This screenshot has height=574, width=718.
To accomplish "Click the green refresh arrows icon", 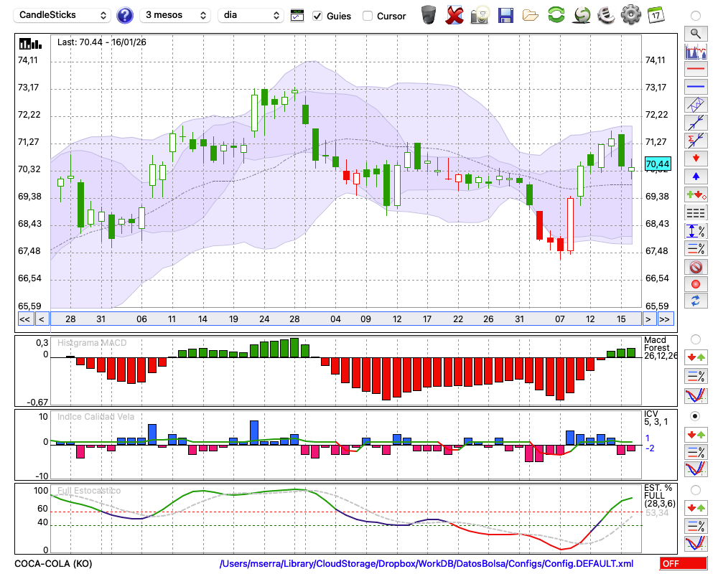I will (556, 15).
